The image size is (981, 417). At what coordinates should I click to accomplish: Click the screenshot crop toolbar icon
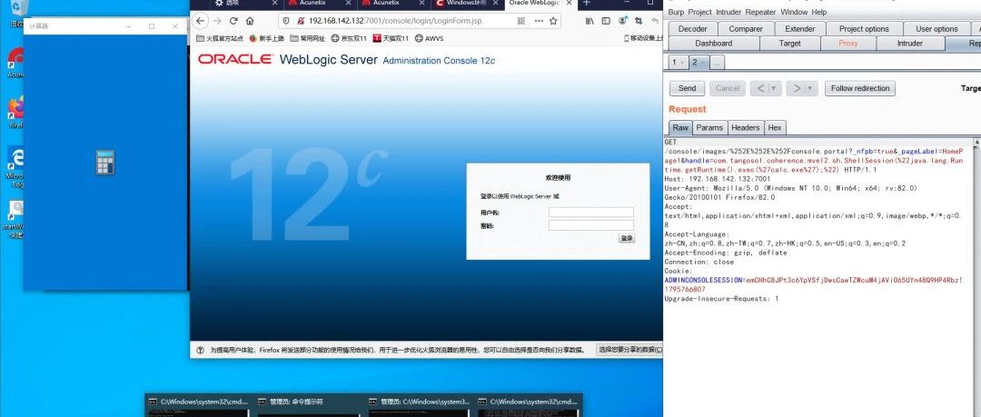639,21
